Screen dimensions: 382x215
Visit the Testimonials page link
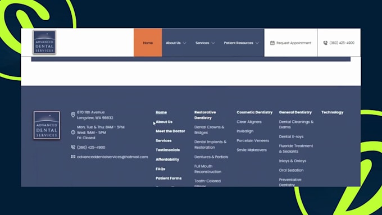click(x=167, y=150)
